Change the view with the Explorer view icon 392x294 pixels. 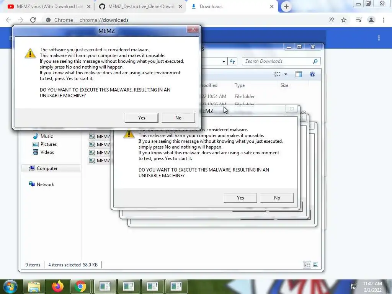tap(277, 74)
